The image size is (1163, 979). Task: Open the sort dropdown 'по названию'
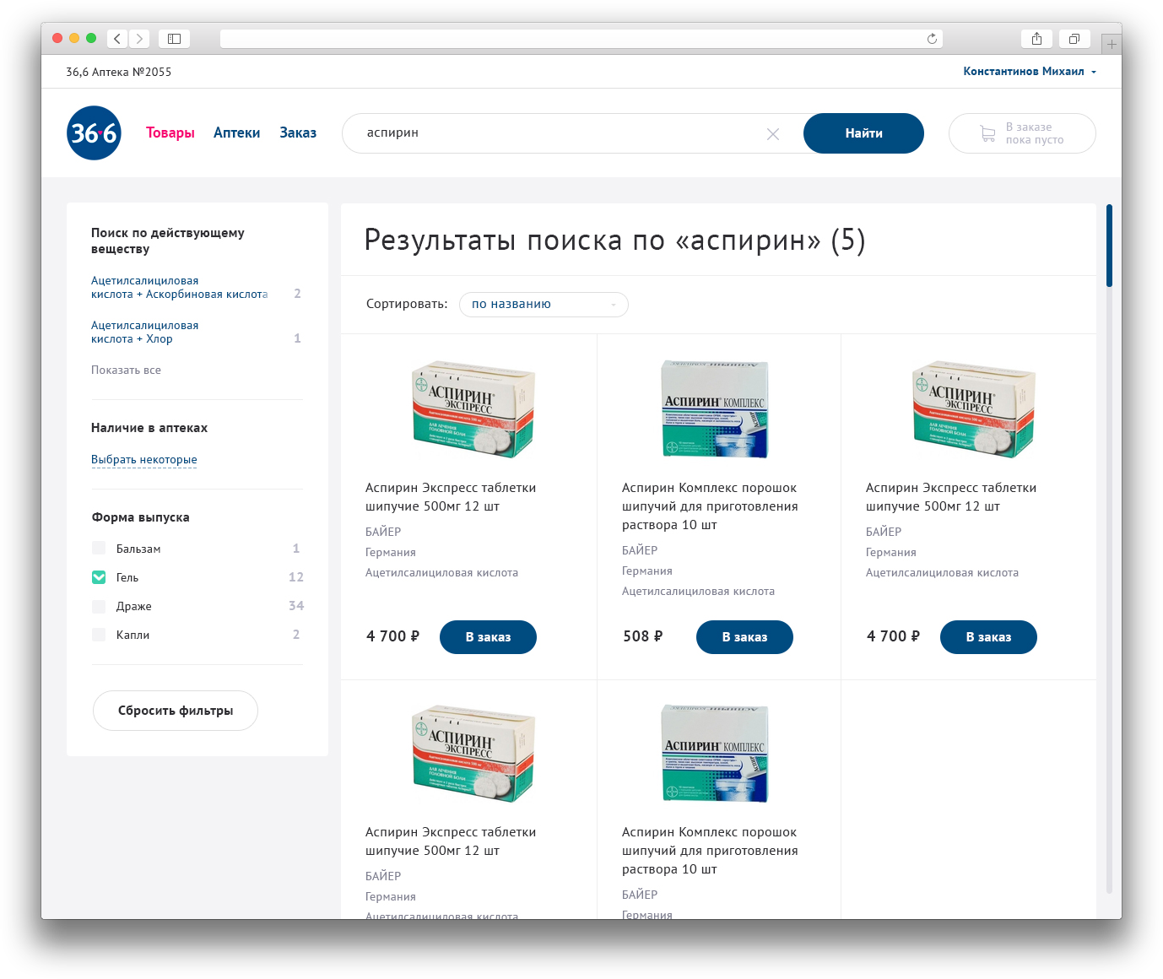(544, 305)
